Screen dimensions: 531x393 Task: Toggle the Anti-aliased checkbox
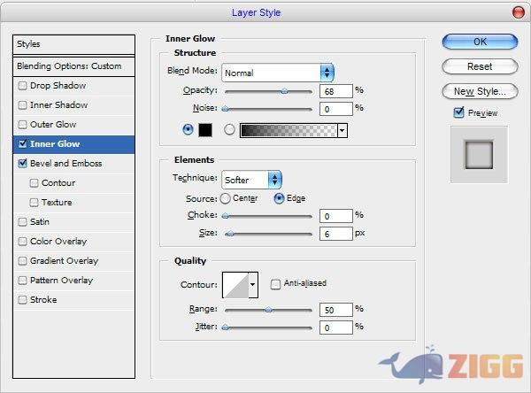(276, 284)
